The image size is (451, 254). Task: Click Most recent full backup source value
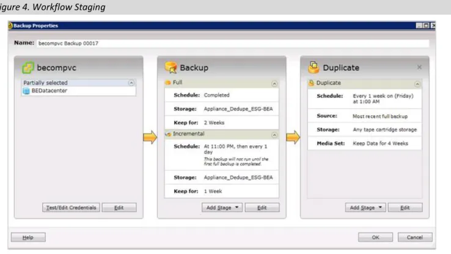tap(380, 117)
